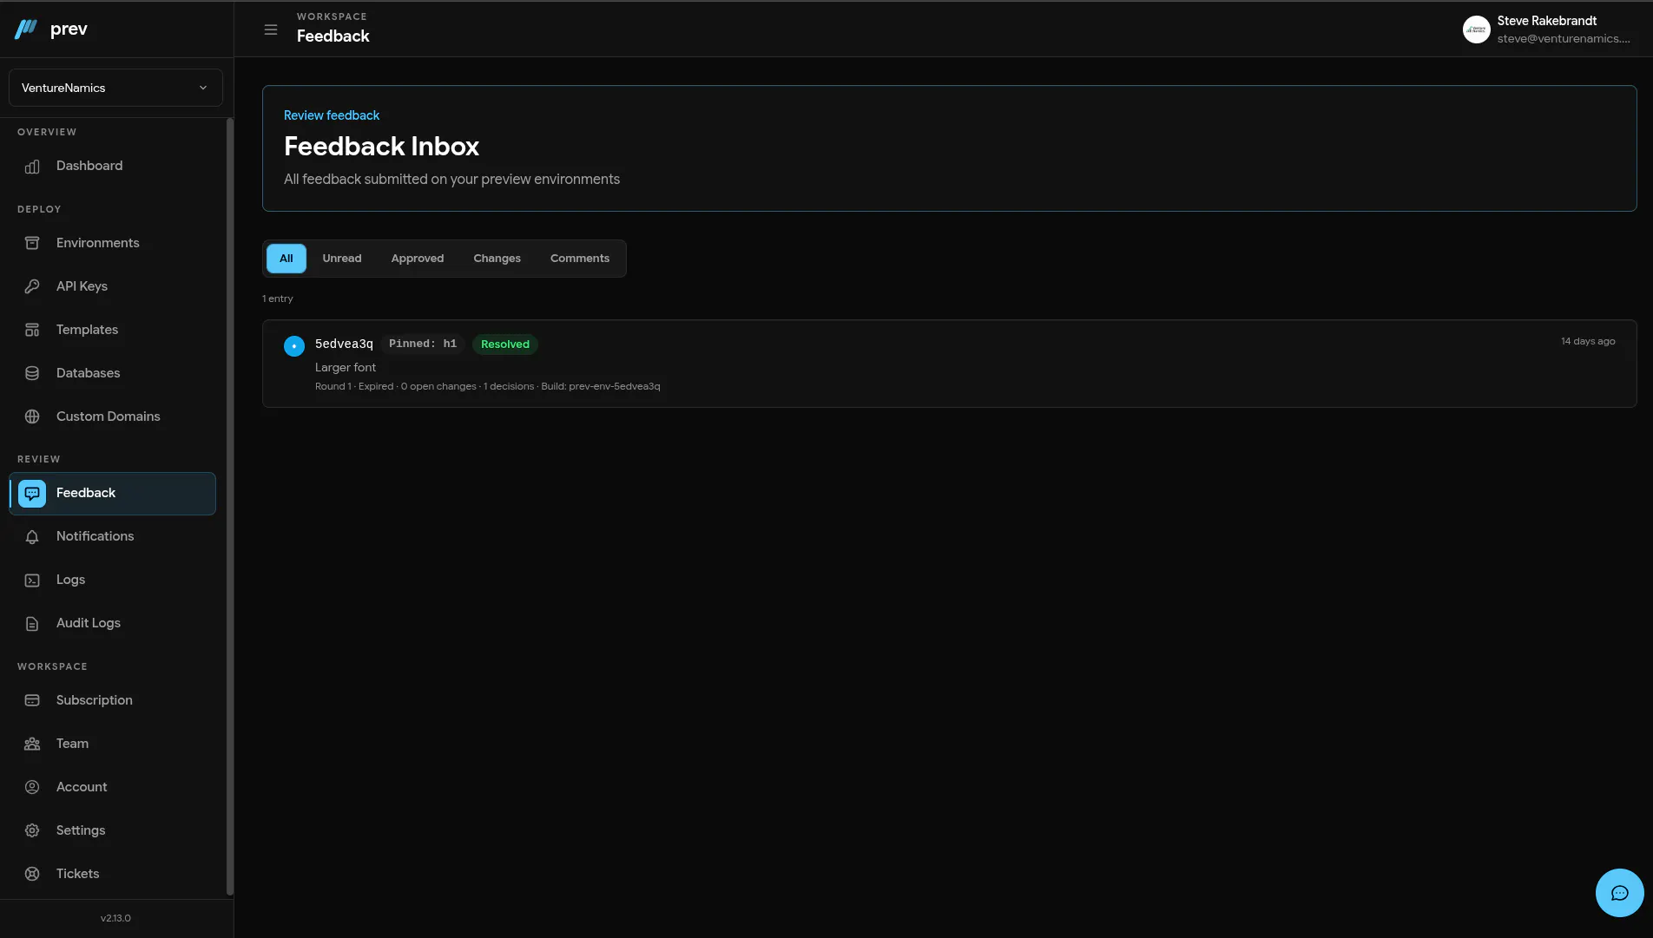The image size is (1653, 938).
Task: Click the Environments box icon
Action: (32, 243)
